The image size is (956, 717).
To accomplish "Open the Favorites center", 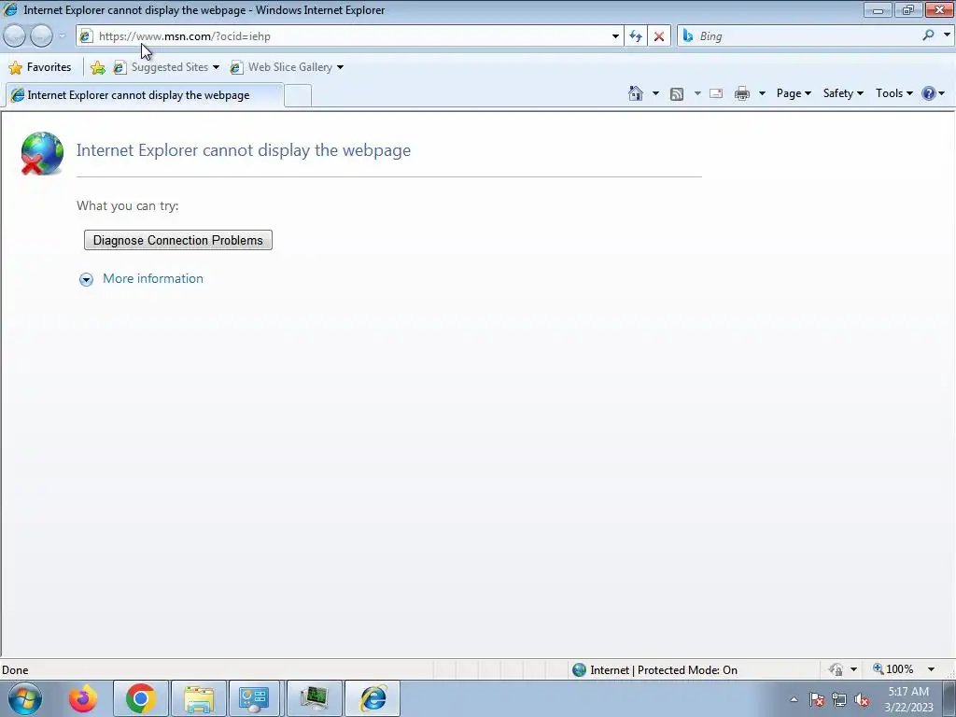I will 40,67.
